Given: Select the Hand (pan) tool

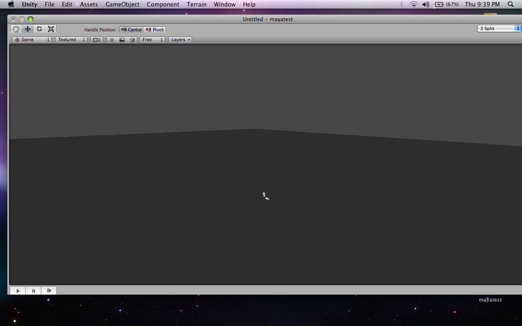Looking at the screenshot, I should [16, 29].
